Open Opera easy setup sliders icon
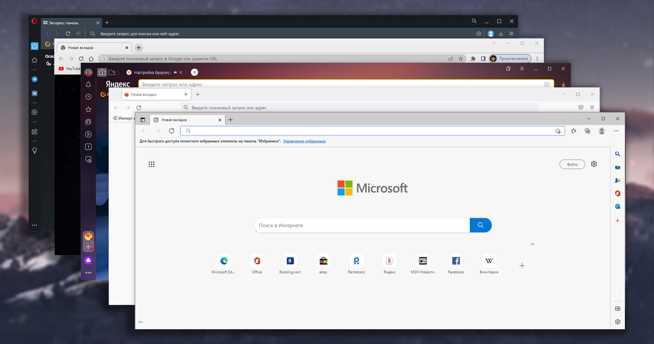Image resolution: width=654 pixels, height=344 pixels. (511, 34)
